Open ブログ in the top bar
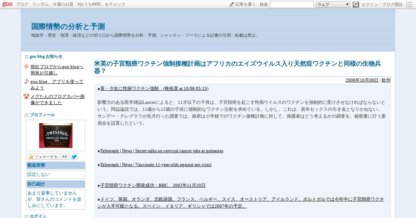 [22, 4]
